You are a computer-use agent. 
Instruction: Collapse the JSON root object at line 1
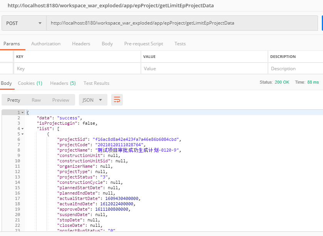coord(22,112)
